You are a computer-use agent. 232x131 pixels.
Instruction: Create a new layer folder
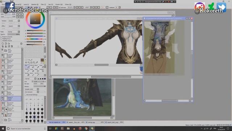coord(9,44)
